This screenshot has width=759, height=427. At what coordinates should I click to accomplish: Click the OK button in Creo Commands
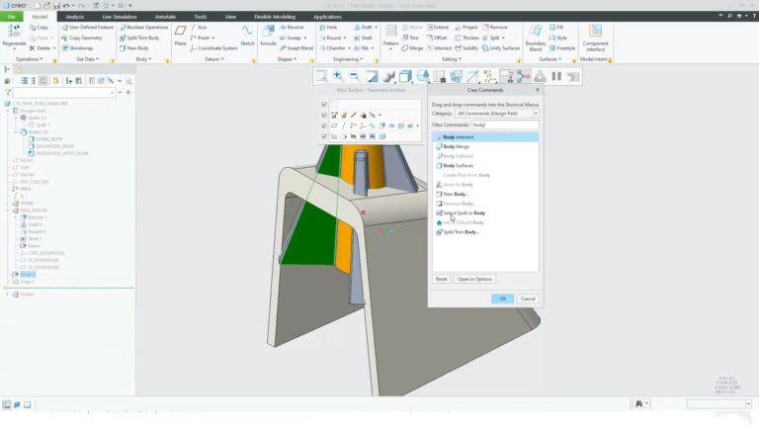point(502,299)
